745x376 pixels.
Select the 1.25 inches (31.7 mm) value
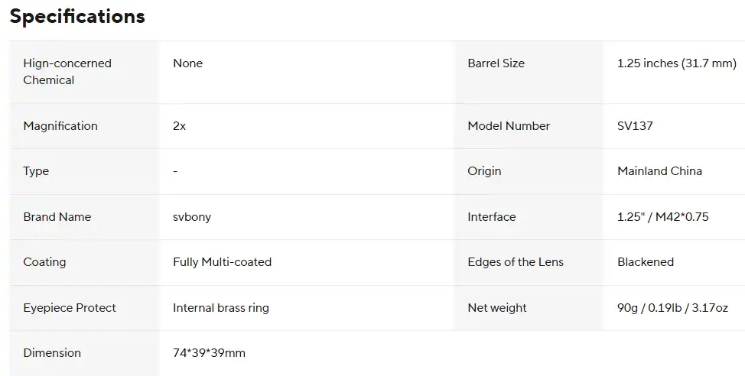(676, 63)
